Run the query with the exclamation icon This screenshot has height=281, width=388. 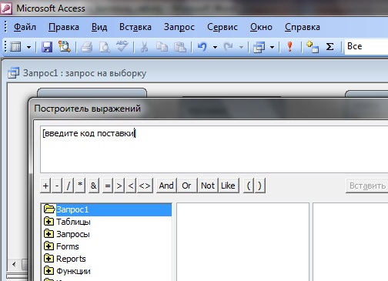290,47
